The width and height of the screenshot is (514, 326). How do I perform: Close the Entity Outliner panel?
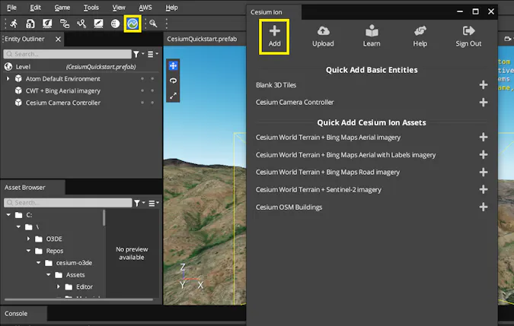pyautogui.click(x=58, y=40)
